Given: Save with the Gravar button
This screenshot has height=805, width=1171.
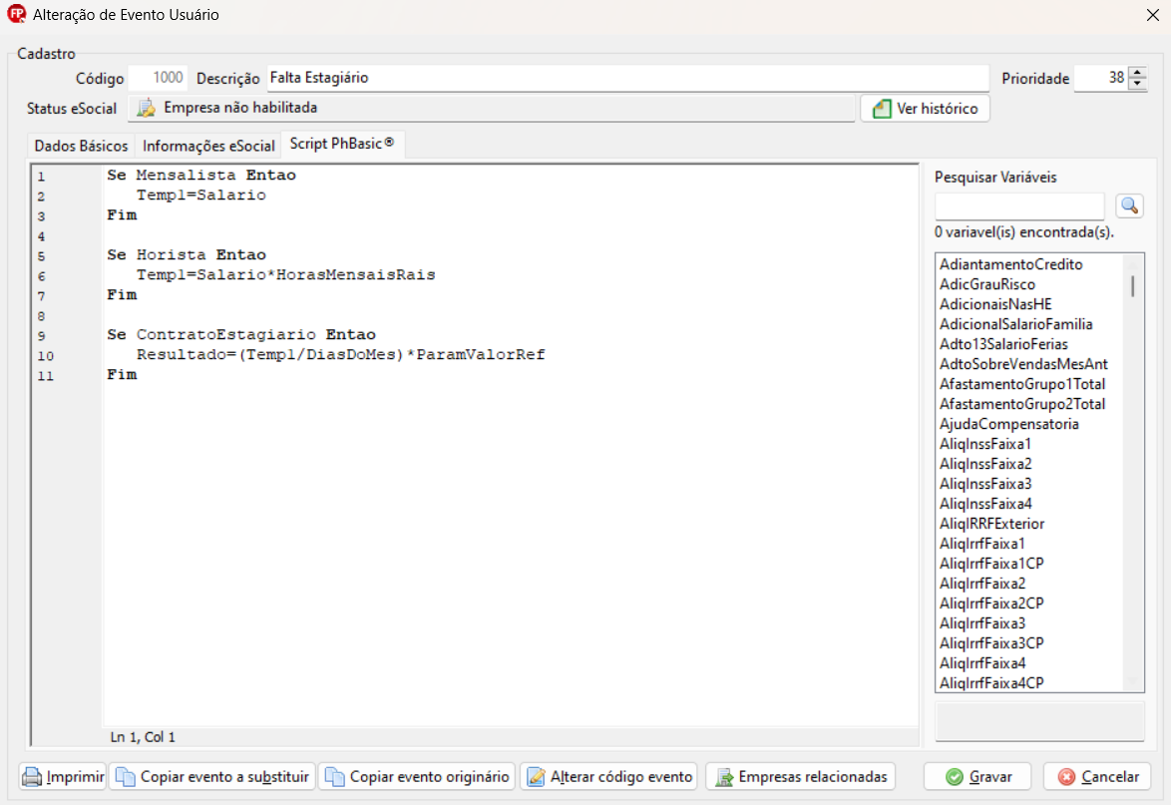Looking at the screenshot, I should point(977,777).
